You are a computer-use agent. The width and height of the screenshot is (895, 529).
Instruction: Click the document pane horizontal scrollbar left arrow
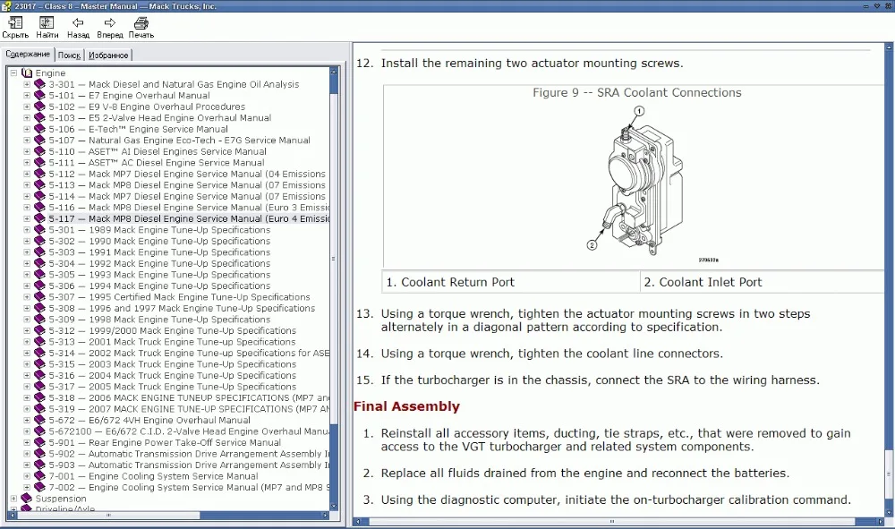tap(358, 521)
